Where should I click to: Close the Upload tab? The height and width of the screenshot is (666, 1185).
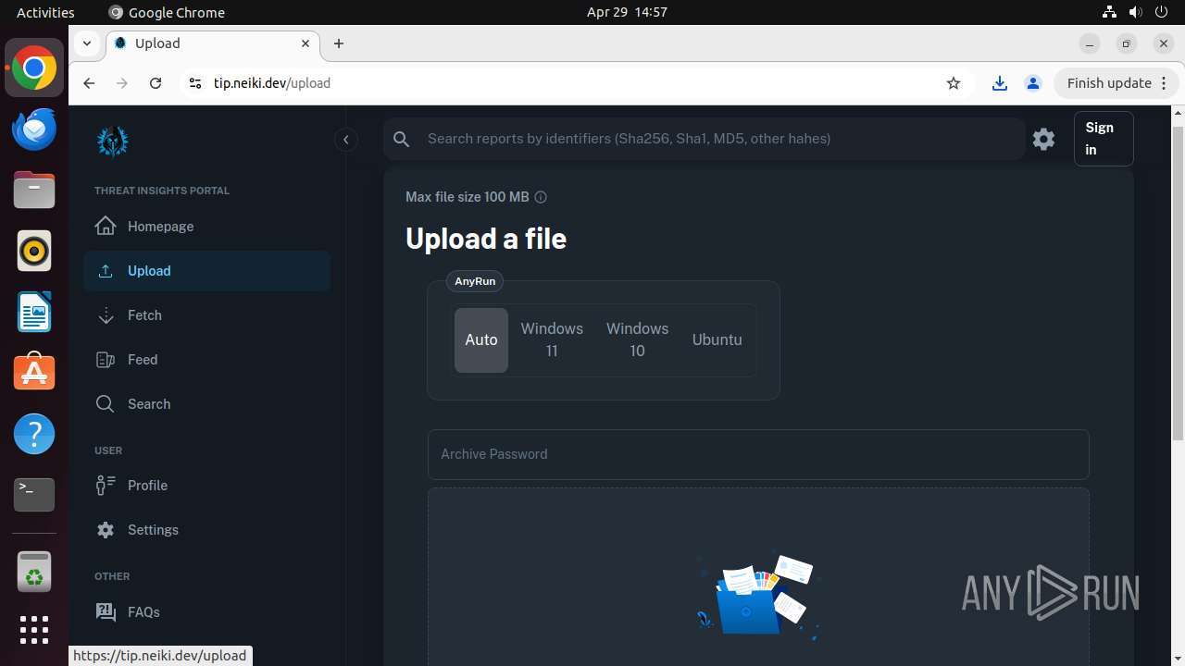coord(306,43)
